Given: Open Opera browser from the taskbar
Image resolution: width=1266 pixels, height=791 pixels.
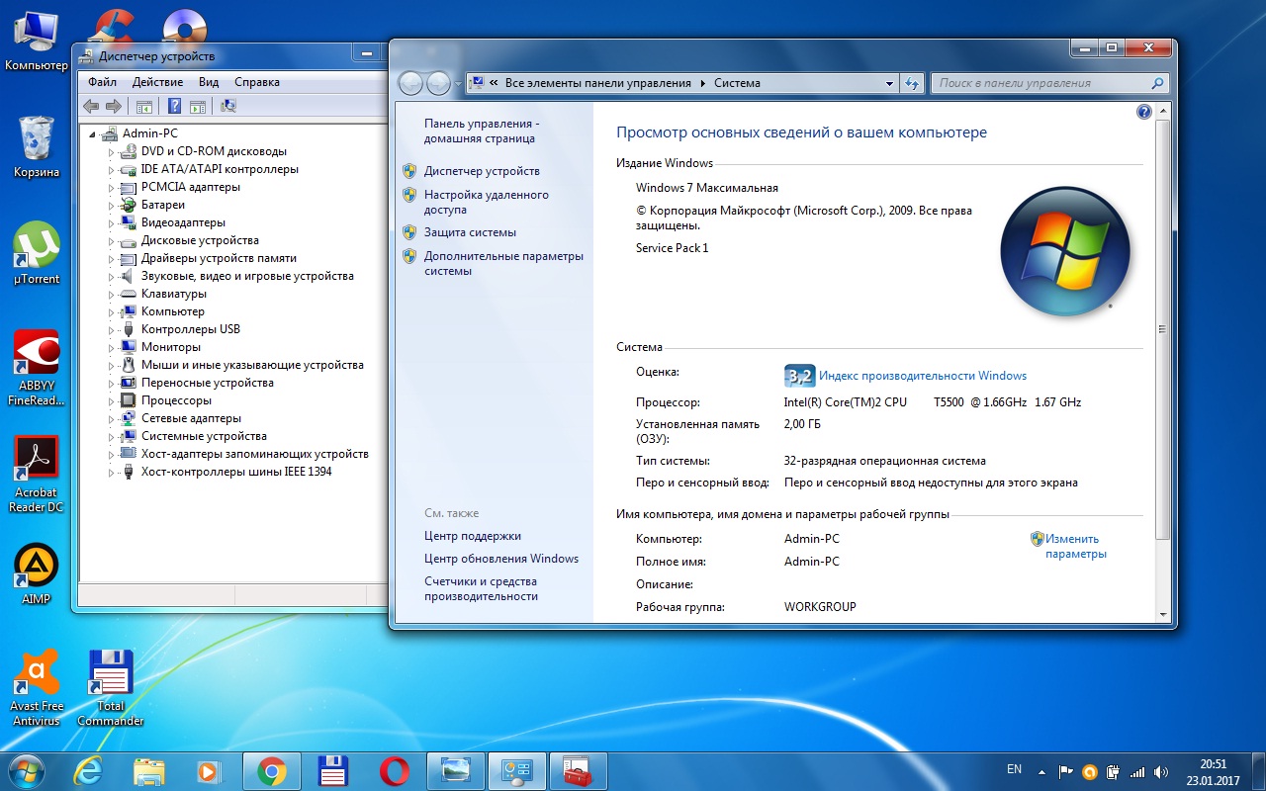Looking at the screenshot, I should tap(395, 771).
